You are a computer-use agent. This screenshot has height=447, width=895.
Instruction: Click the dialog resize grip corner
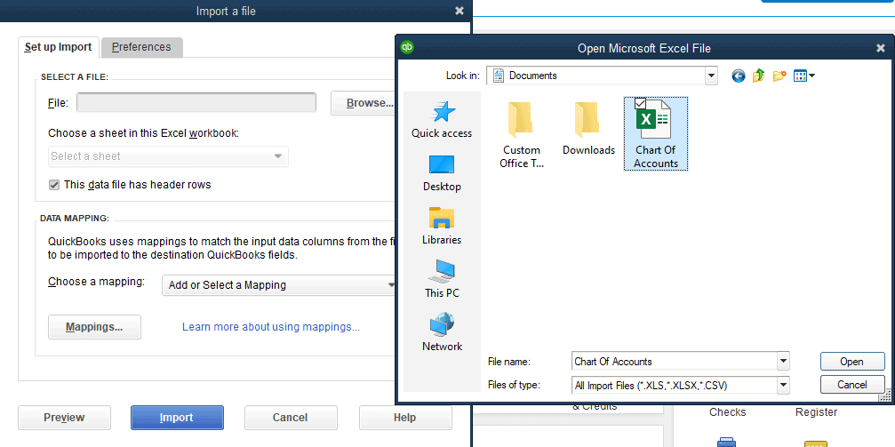point(885,395)
